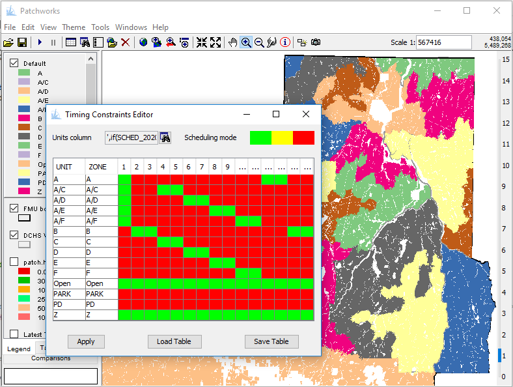Click the Save disk icon in toolbar

coord(21,42)
